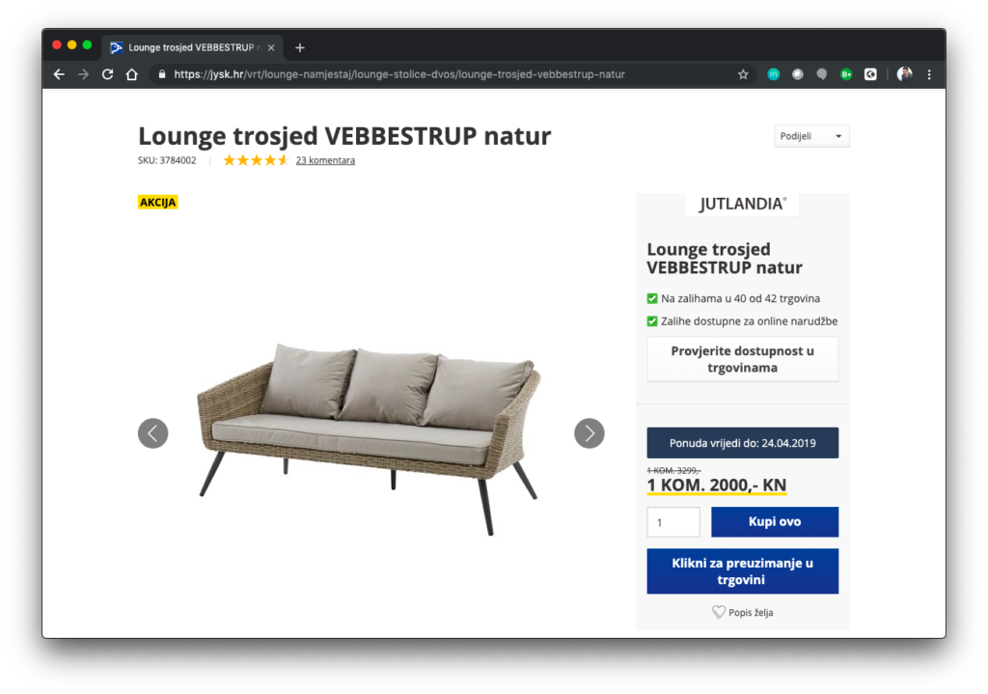The height and width of the screenshot is (694, 988).
Task: Toggle the 'Na zalihama u 40 od 42 trgovina' checkmark
Action: tap(652, 299)
